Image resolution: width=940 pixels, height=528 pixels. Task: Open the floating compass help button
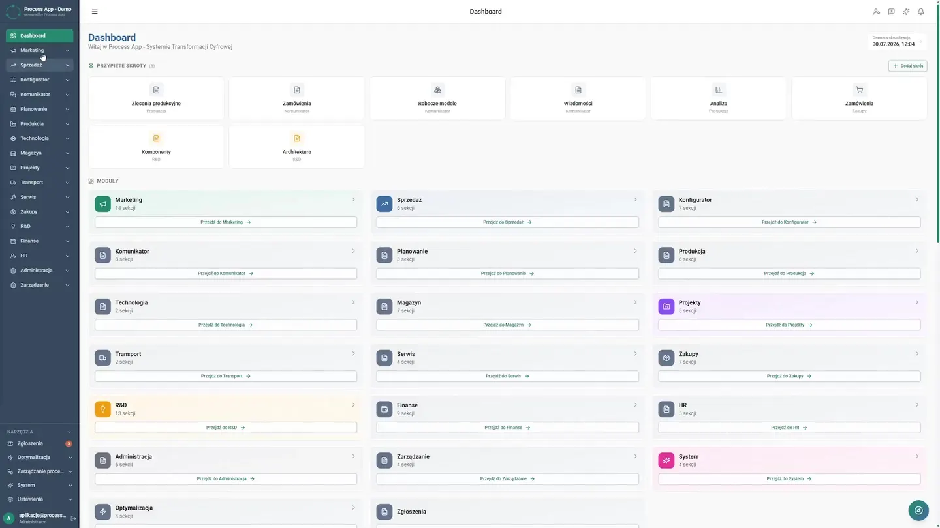[x=918, y=510]
